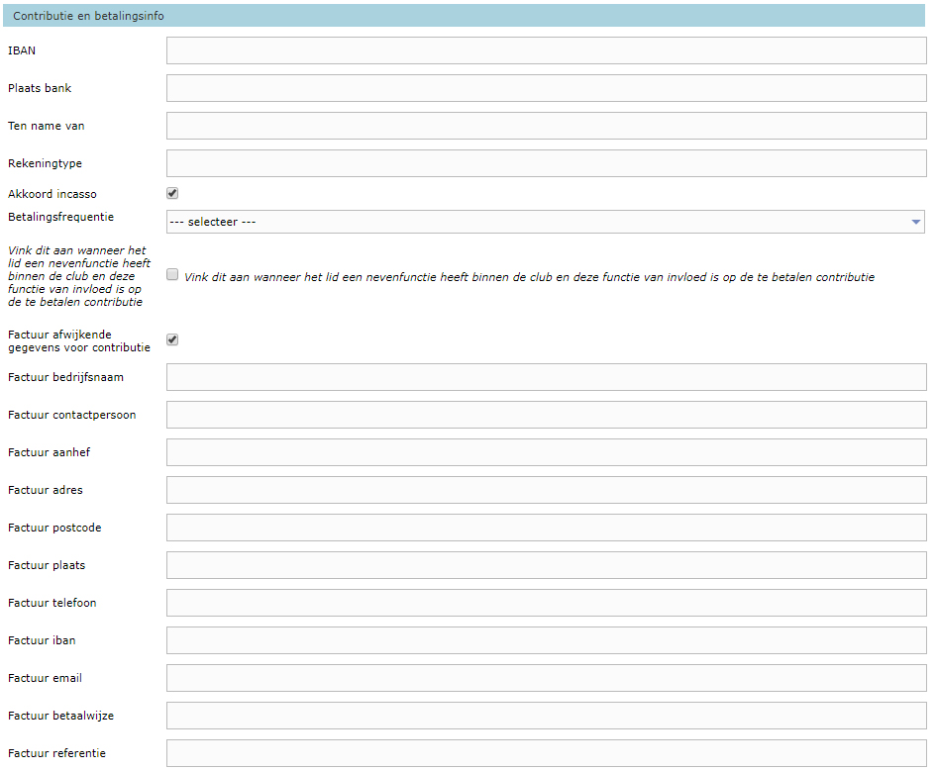This screenshot has height=771, width=937.
Task: Click the Factuur postcode input
Action: tap(546, 528)
